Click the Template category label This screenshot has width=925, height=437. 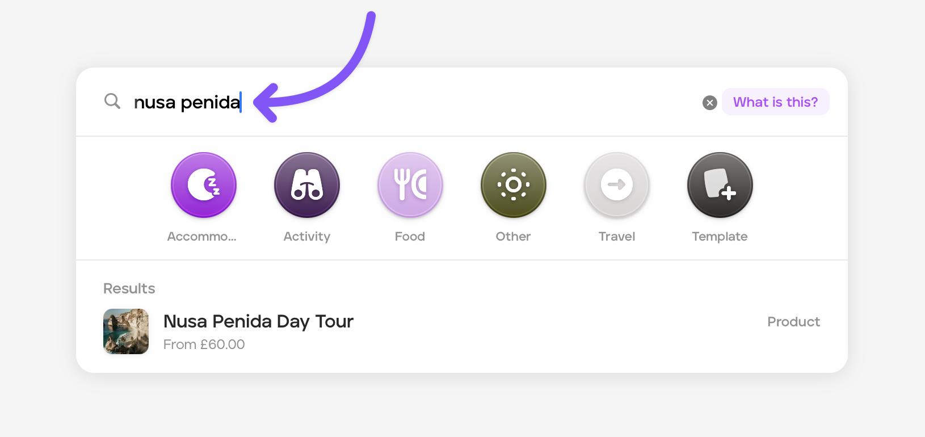[x=720, y=237]
